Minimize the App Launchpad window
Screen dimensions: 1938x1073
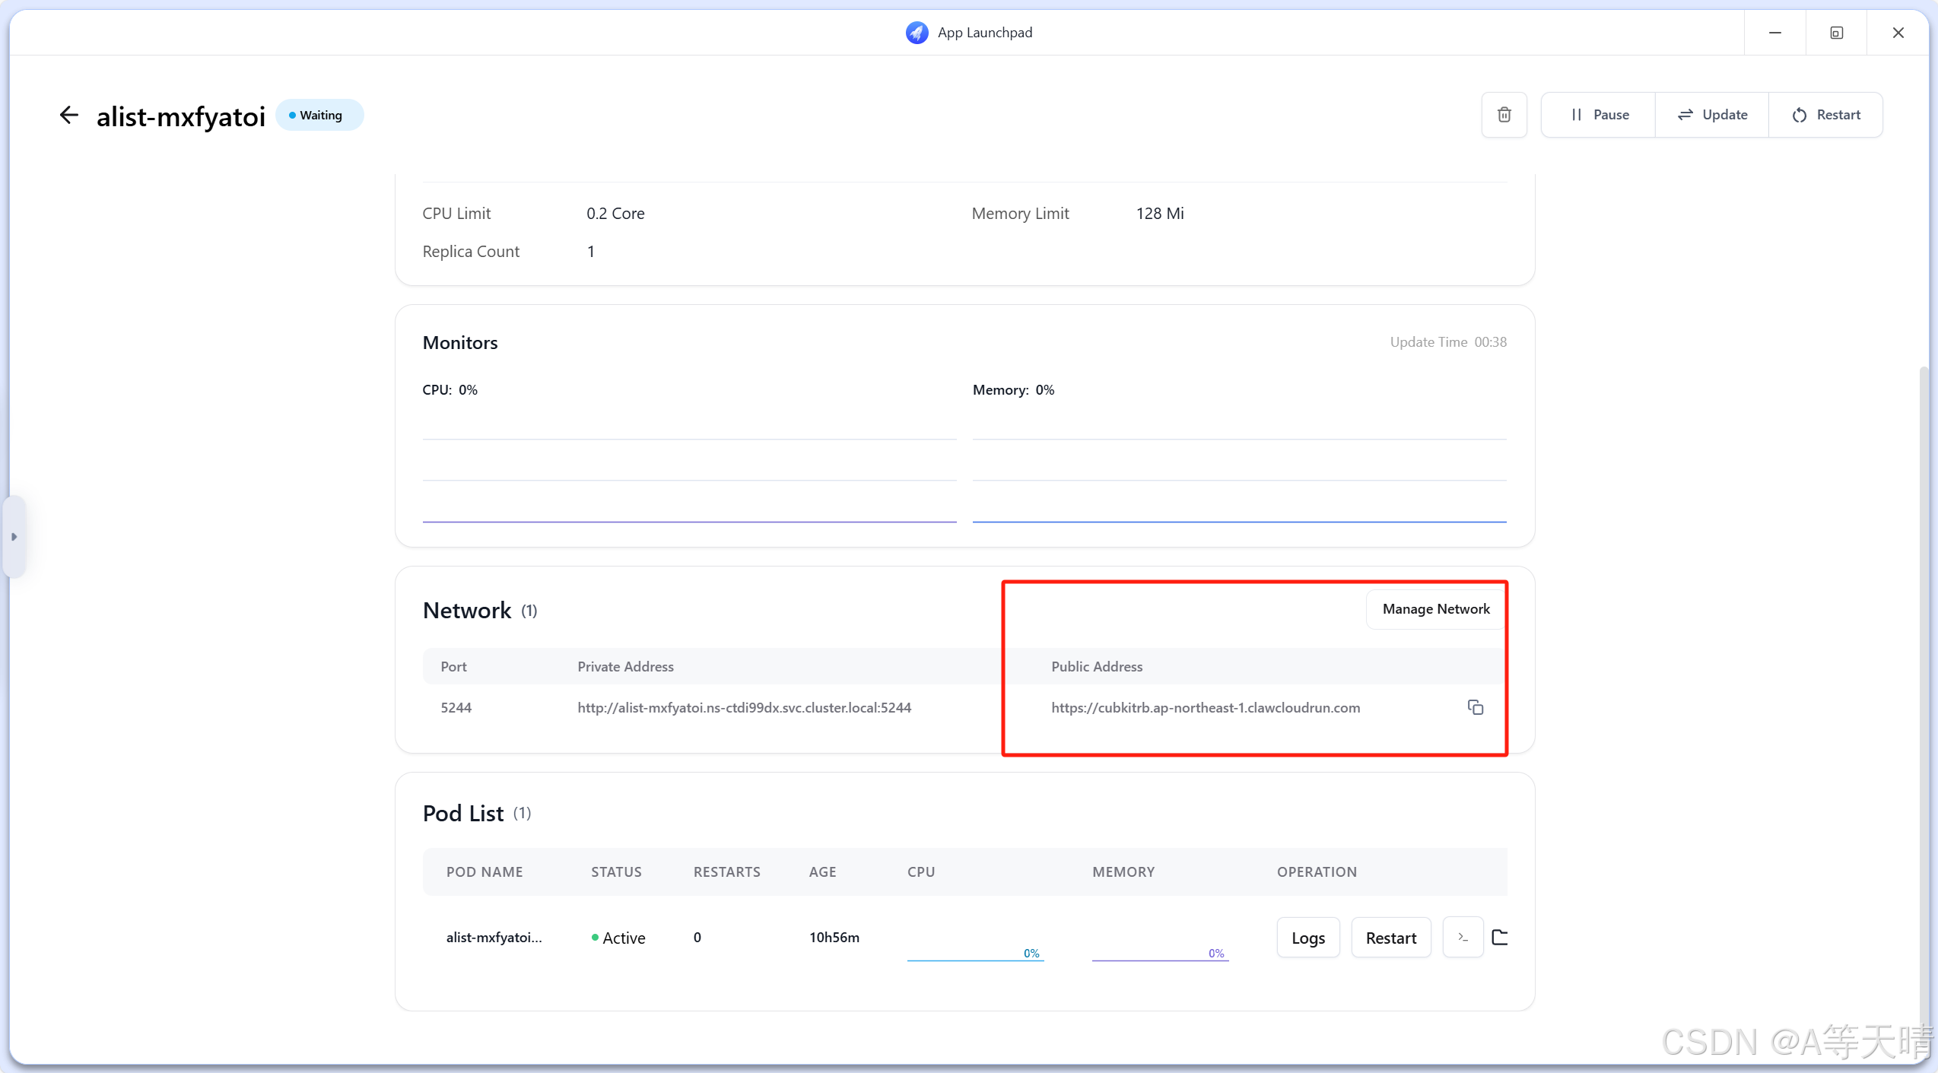[x=1774, y=33]
